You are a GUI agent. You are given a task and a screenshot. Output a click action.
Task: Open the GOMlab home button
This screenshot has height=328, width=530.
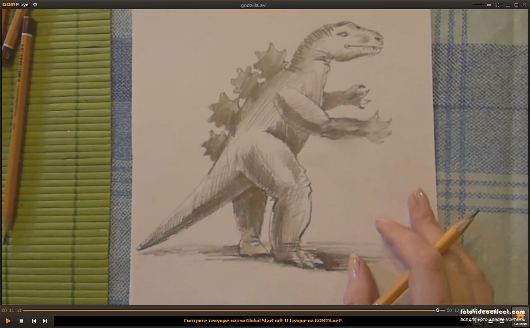pos(520,317)
